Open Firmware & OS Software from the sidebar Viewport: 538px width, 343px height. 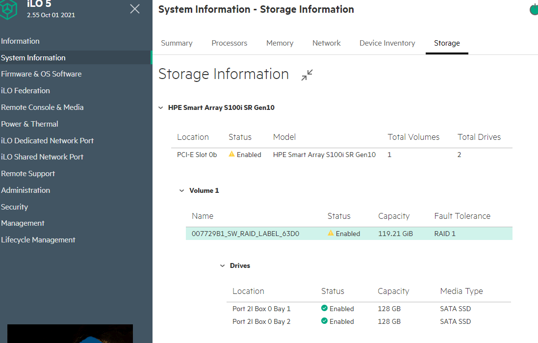tap(42, 74)
